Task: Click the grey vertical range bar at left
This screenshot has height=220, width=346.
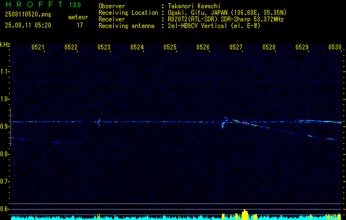Action: pyautogui.click(x=10, y=127)
